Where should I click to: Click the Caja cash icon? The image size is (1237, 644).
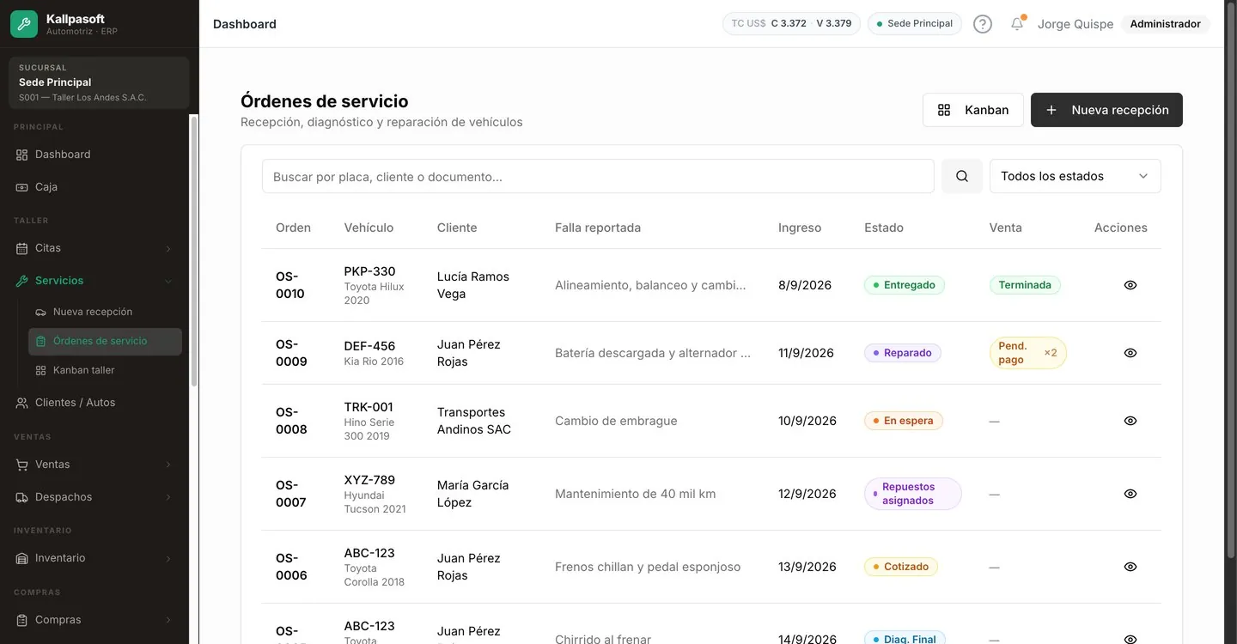tap(22, 187)
